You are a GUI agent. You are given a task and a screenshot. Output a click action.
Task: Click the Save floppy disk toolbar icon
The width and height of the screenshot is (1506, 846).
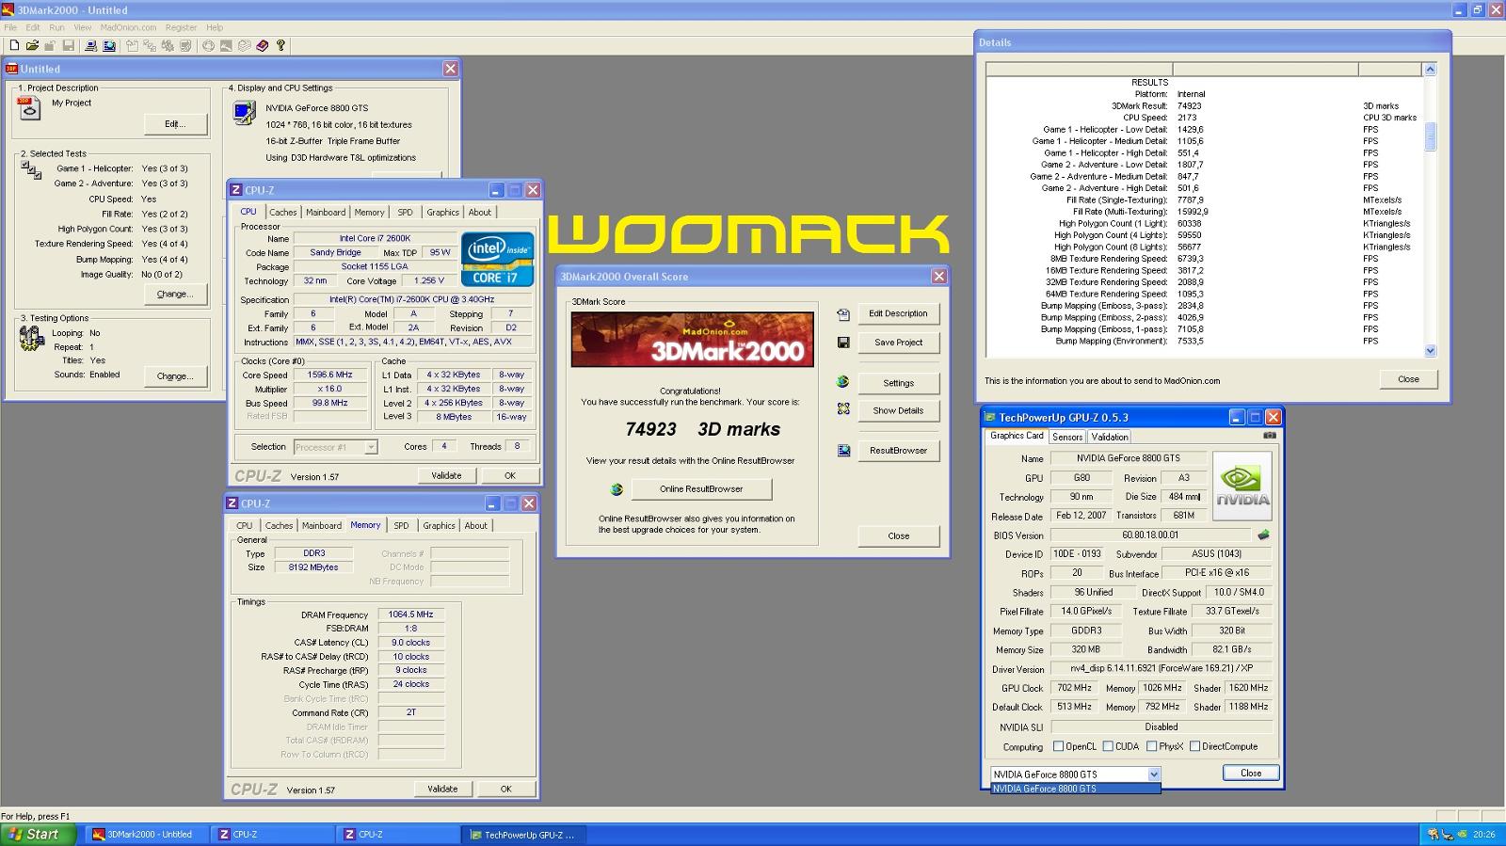69,45
